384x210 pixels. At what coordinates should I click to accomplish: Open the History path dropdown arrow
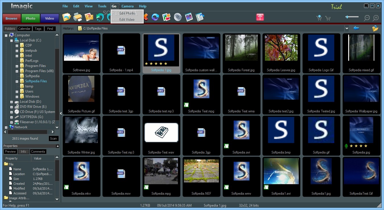coord(347,28)
